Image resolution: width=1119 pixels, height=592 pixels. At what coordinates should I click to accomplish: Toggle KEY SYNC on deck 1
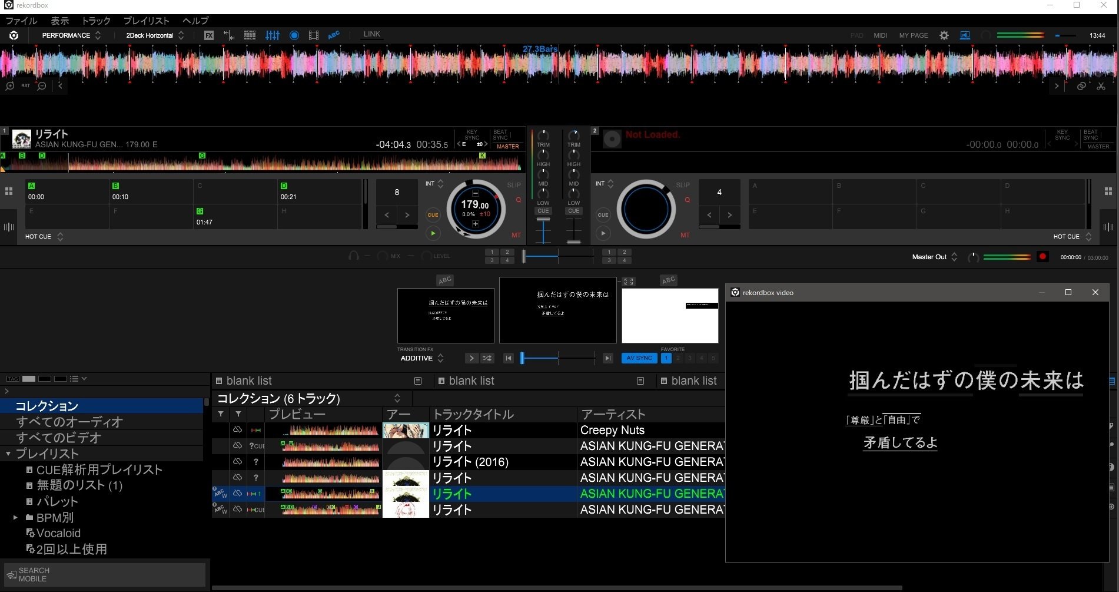click(472, 135)
